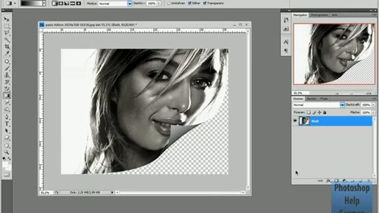
Task: Switch to the Kanäle tab
Action: 311,99
